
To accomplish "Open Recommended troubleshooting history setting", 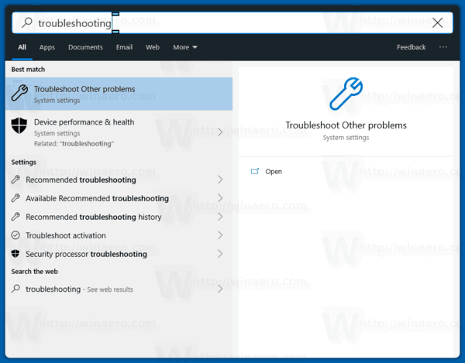I will pos(119,217).
